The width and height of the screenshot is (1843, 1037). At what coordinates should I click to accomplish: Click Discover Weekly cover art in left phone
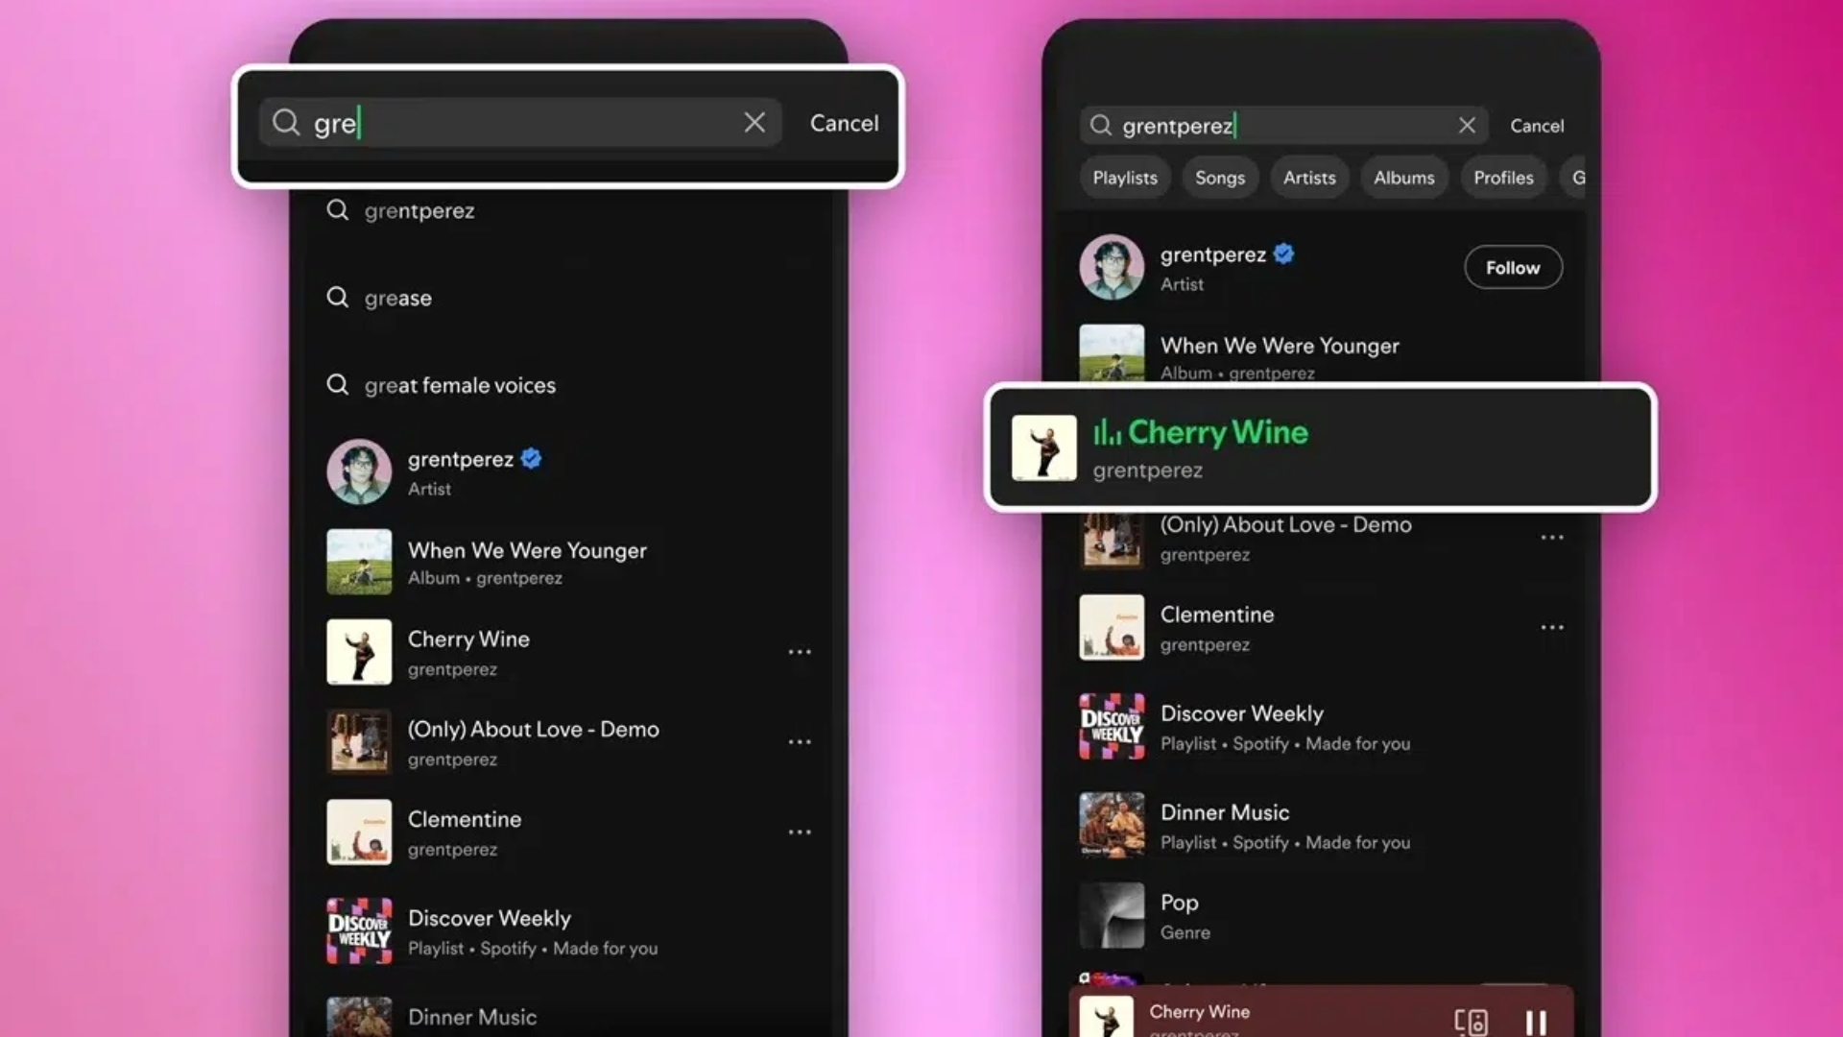pyautogui.click(x=359, y=931)
